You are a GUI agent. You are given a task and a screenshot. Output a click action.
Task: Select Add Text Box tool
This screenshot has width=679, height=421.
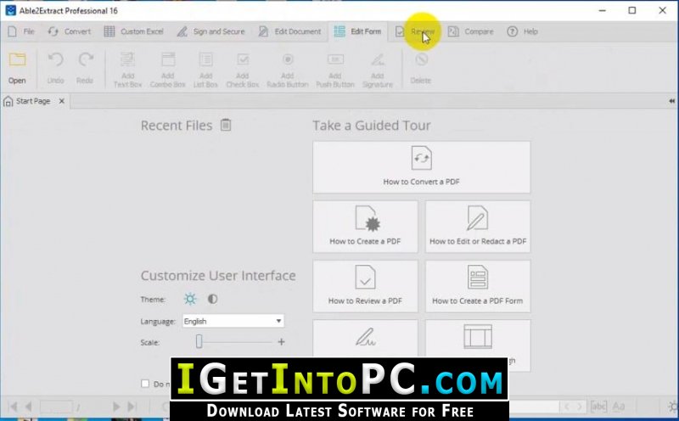pos(128,70)
